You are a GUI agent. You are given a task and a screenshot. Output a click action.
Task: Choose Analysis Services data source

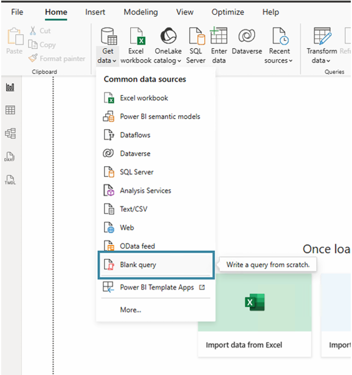[156, 191]
